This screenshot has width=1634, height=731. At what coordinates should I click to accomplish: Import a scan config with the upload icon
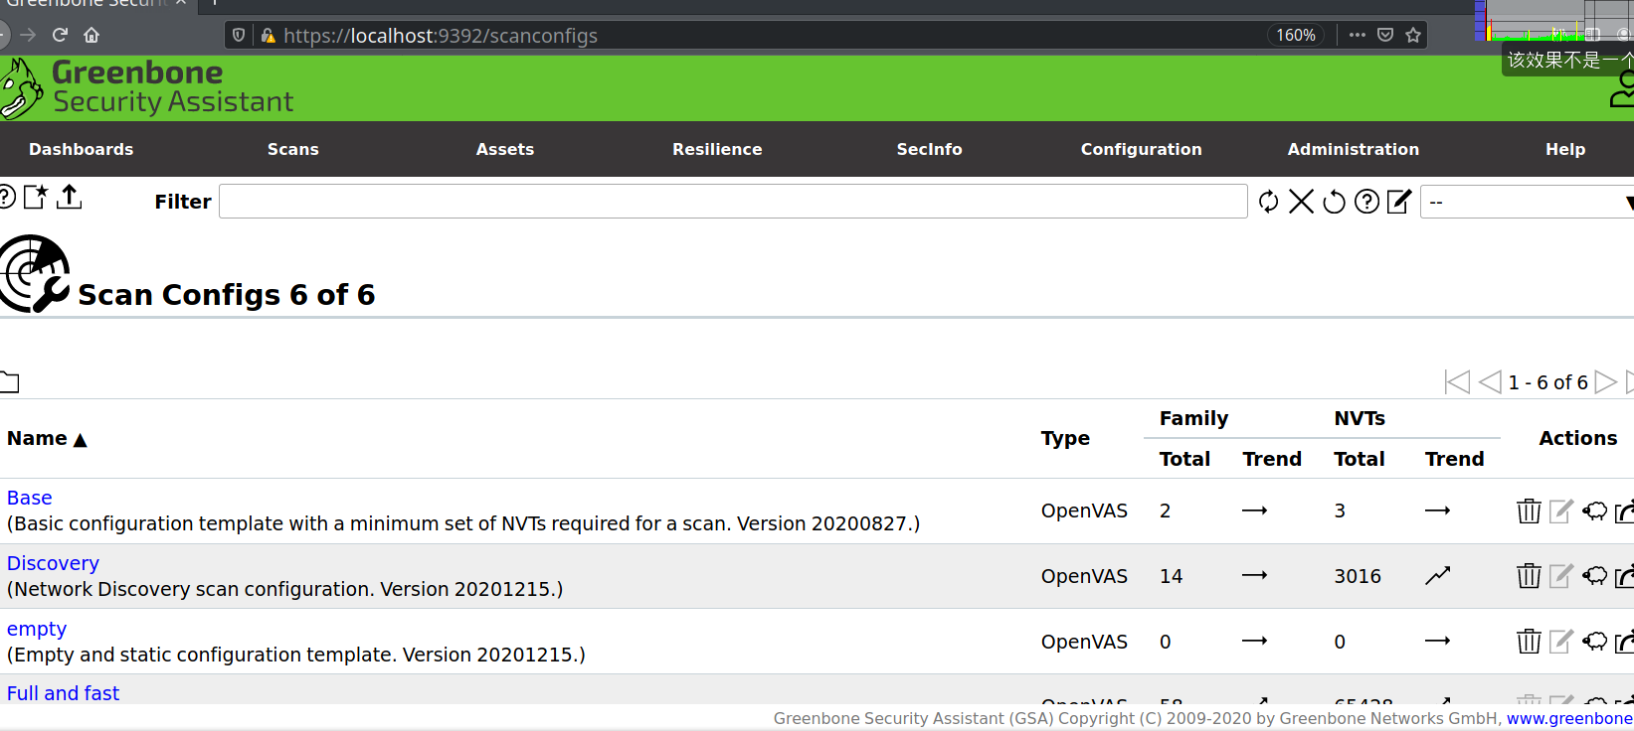pos(69,198)
